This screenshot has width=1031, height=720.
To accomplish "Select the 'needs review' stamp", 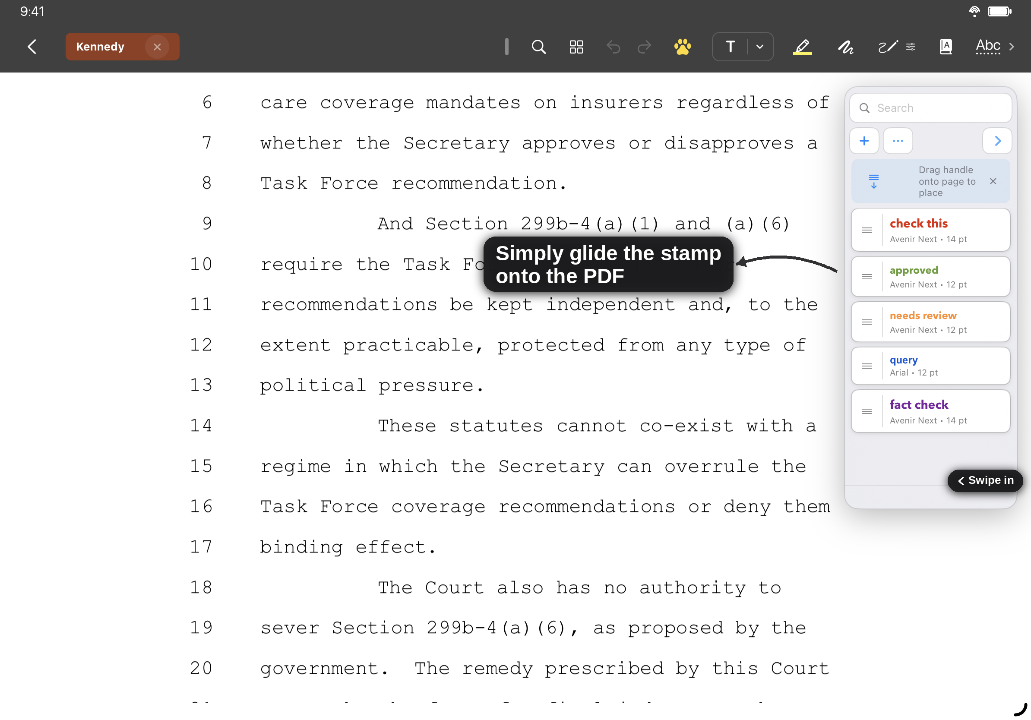I will 930,322.
